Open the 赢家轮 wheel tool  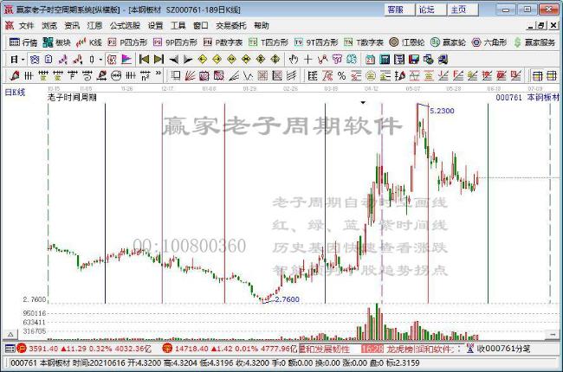click(448, 42)
